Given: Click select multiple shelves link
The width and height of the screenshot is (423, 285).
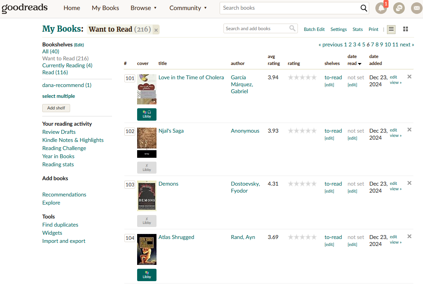Looking at the screenshot, I should pyautogui.click(x=58, y=96).
